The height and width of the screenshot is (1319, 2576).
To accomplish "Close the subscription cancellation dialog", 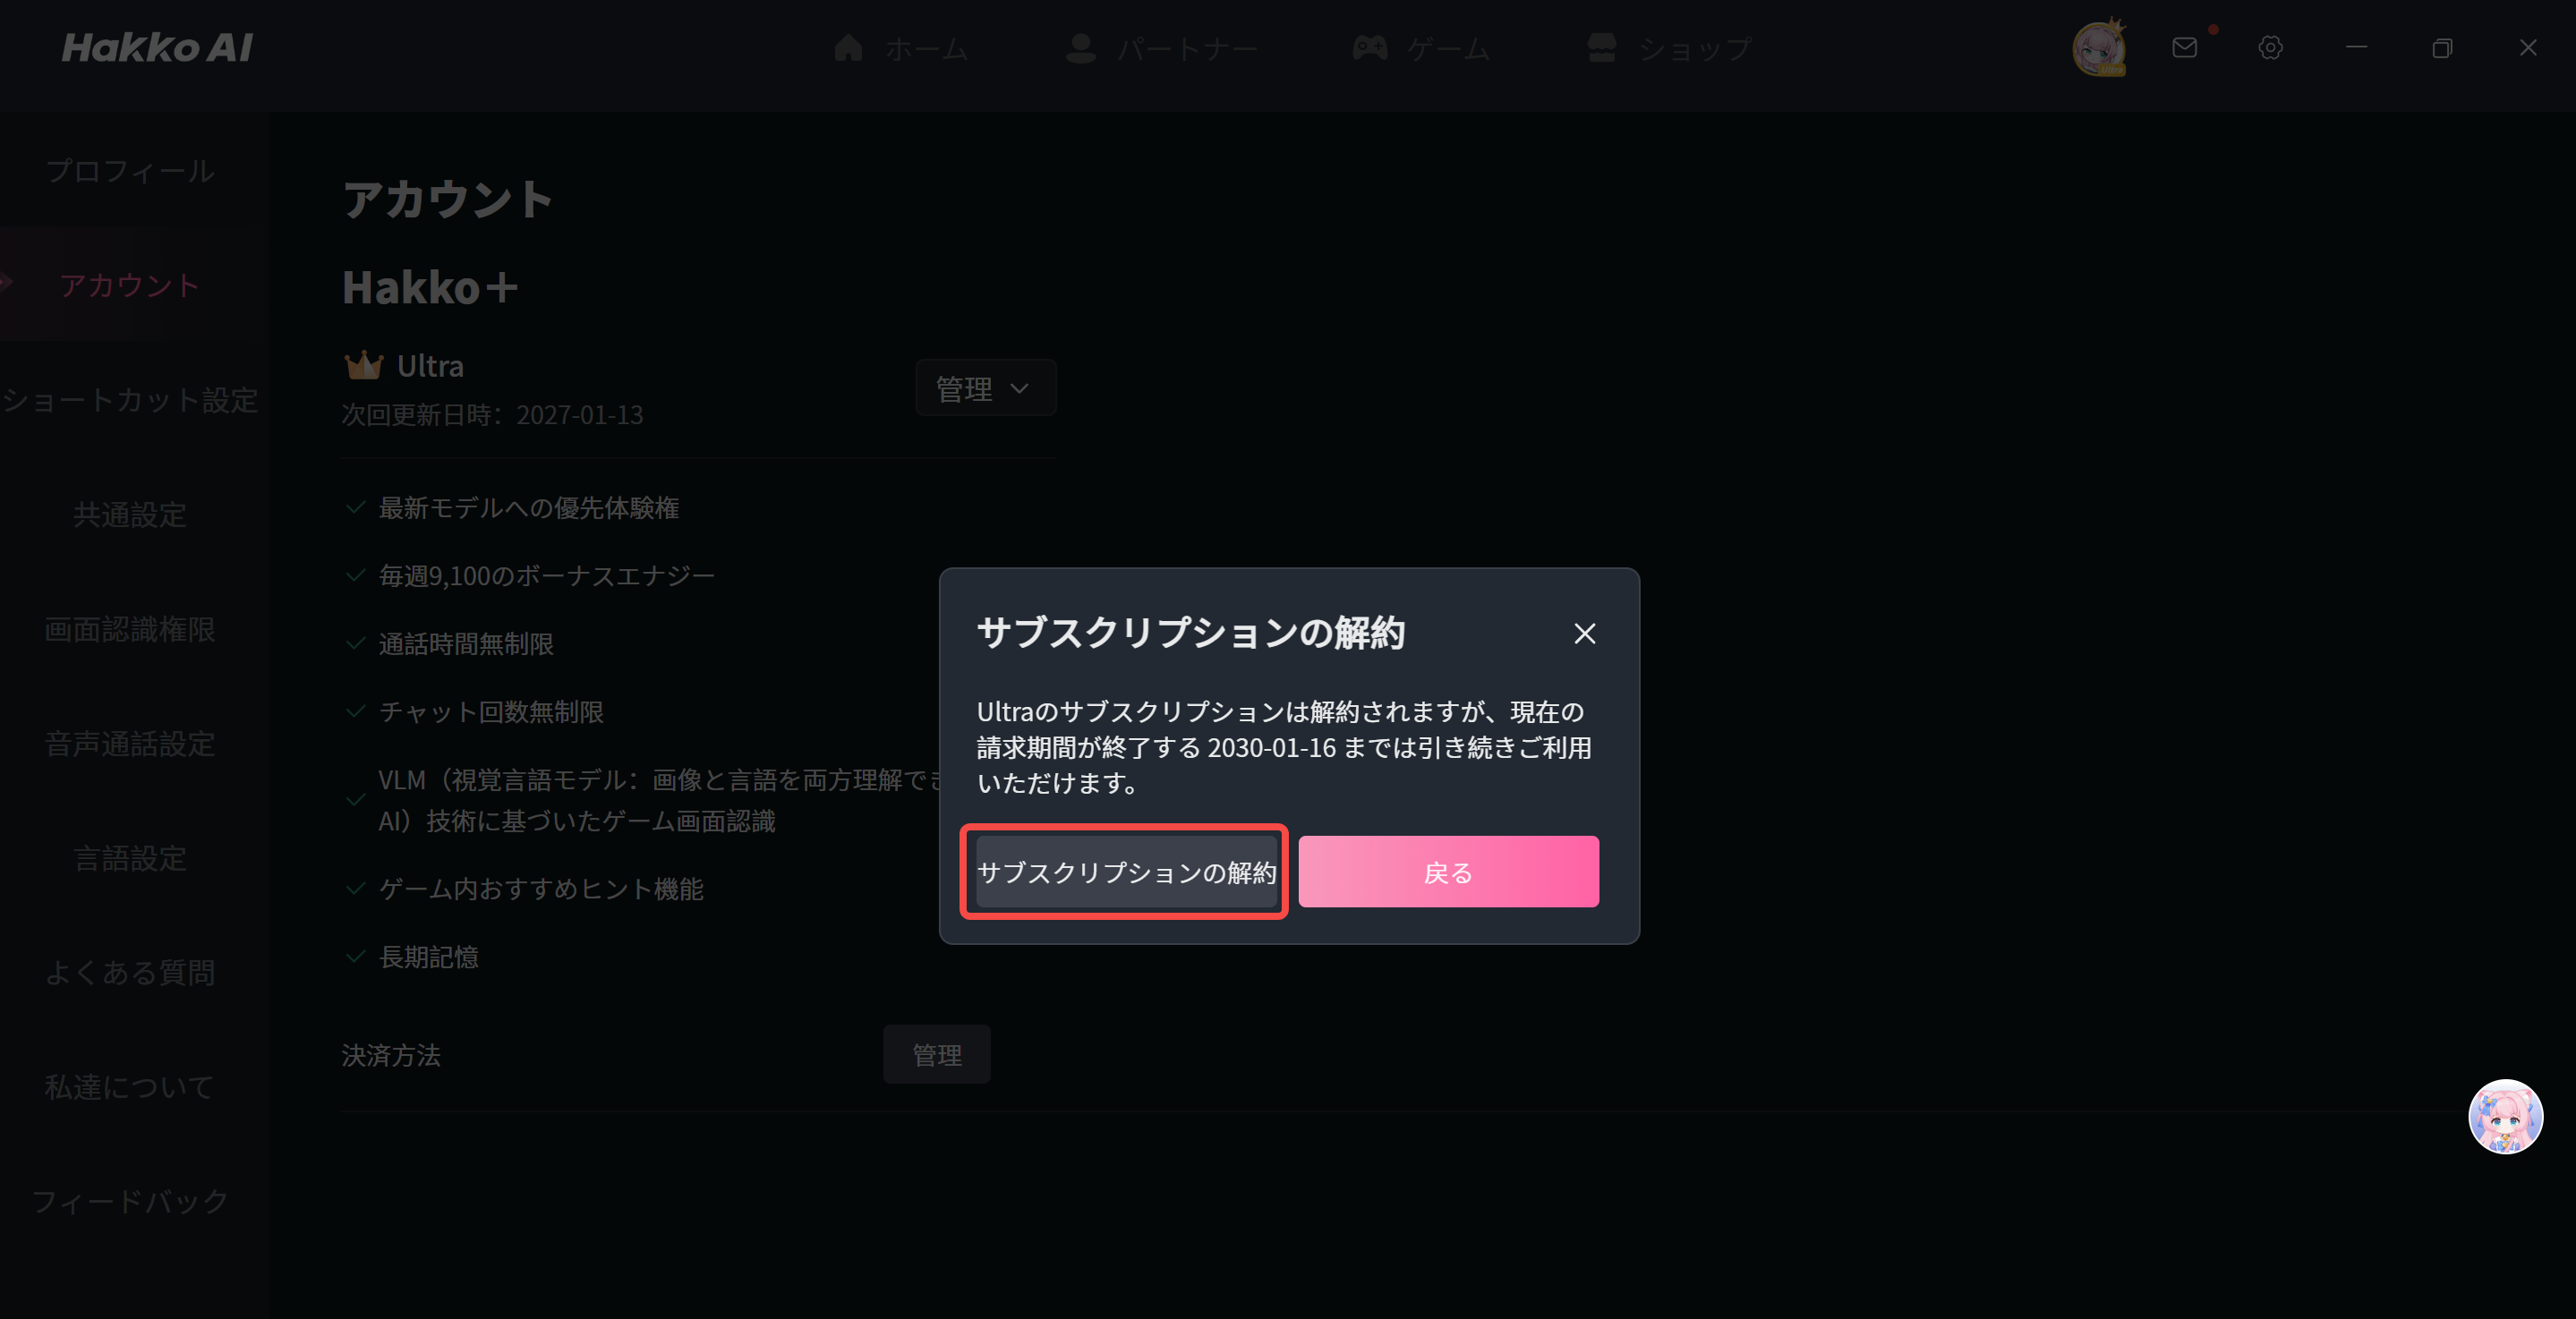I will click(1585, 633).
